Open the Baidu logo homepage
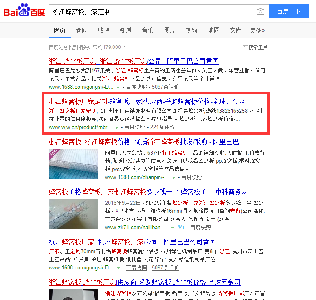 [24, 10]
